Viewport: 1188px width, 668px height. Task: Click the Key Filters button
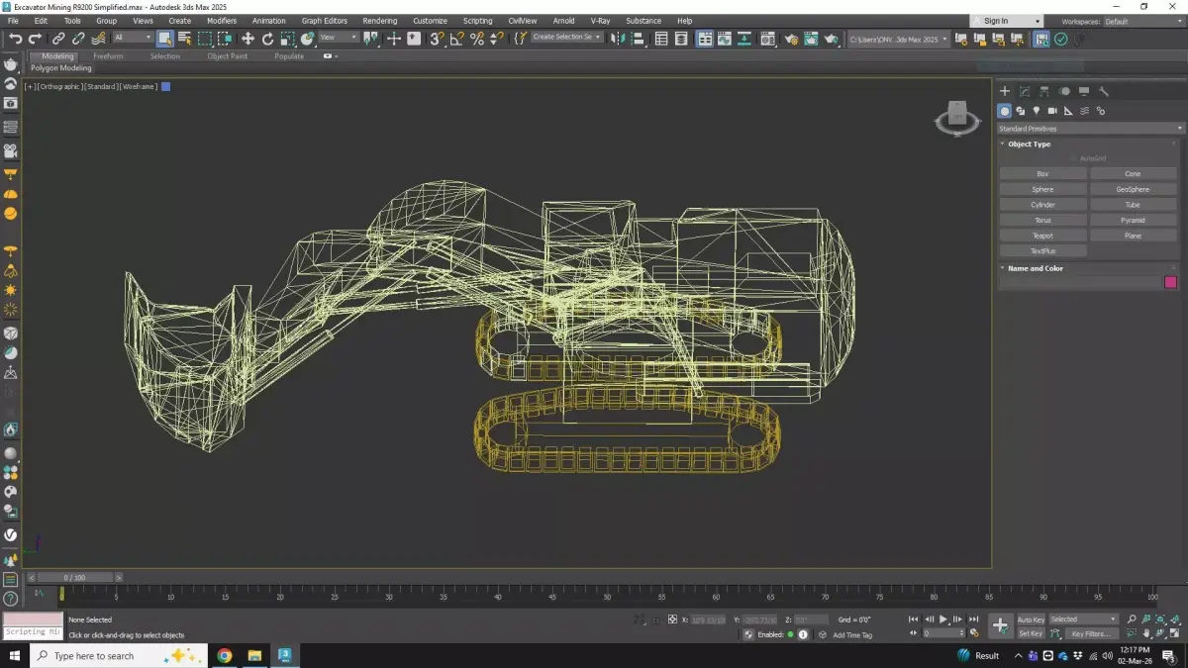click(1090, 633)
